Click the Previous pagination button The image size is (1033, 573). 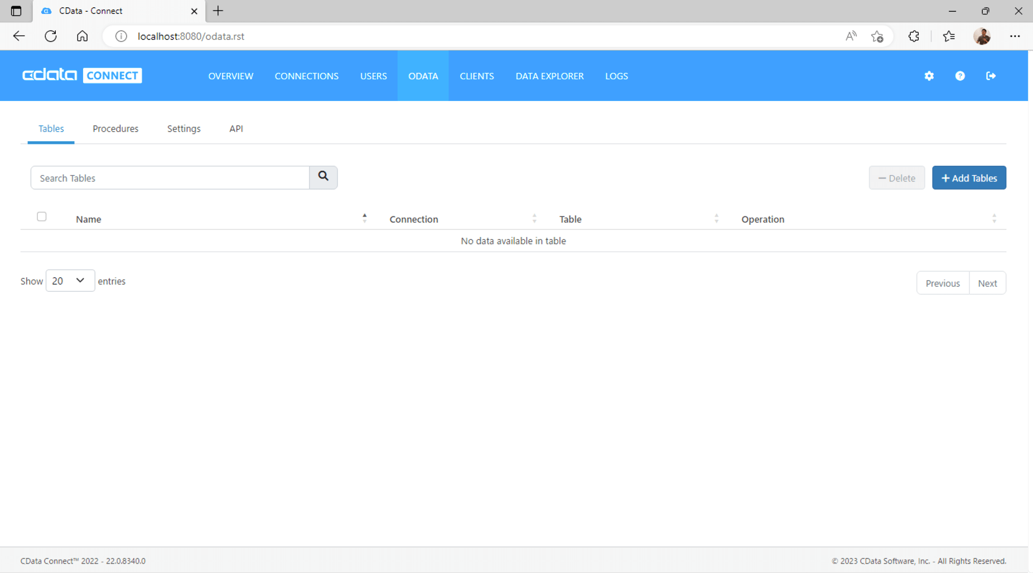[x=943, y=283]
